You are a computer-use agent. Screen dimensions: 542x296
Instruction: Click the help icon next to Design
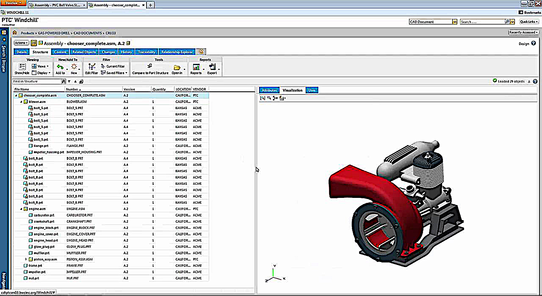point(533,43)
